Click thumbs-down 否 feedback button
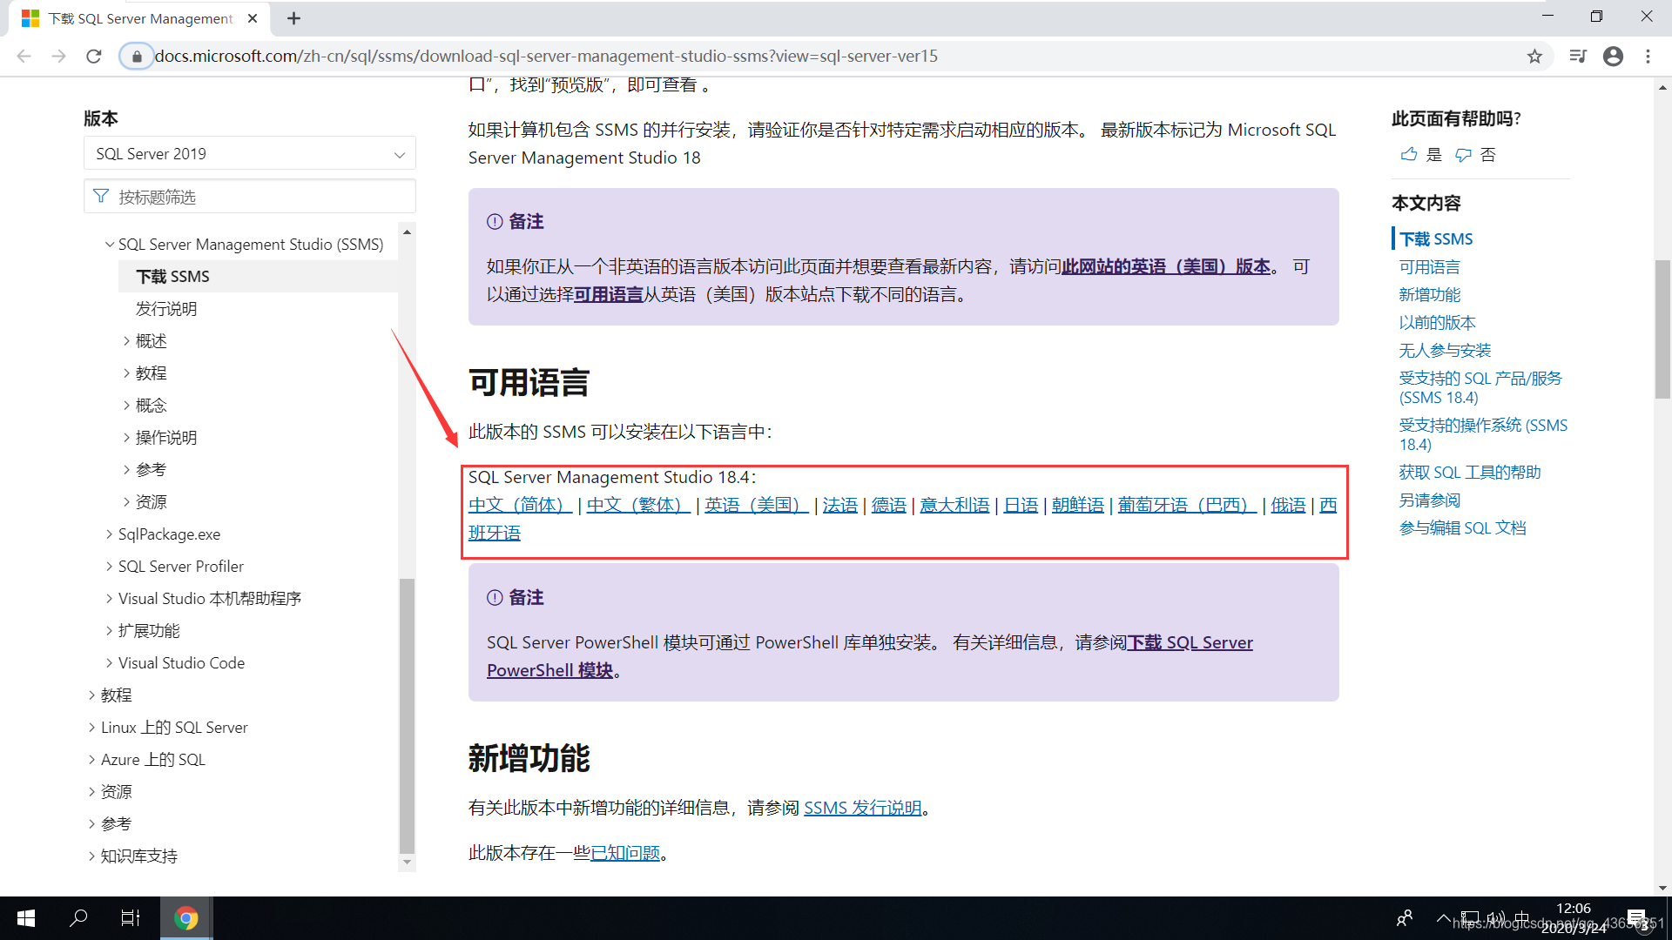 (x=1475, y=155)
